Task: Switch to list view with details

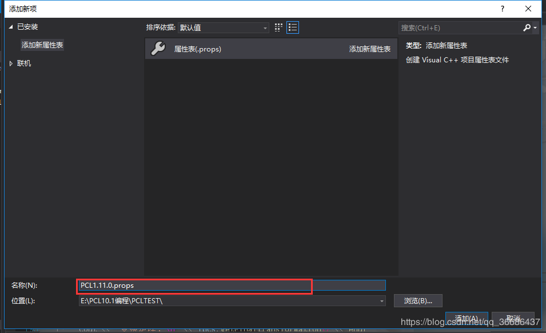Action: 292,27
